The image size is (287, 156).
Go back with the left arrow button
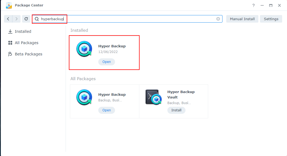coord(8,19)
